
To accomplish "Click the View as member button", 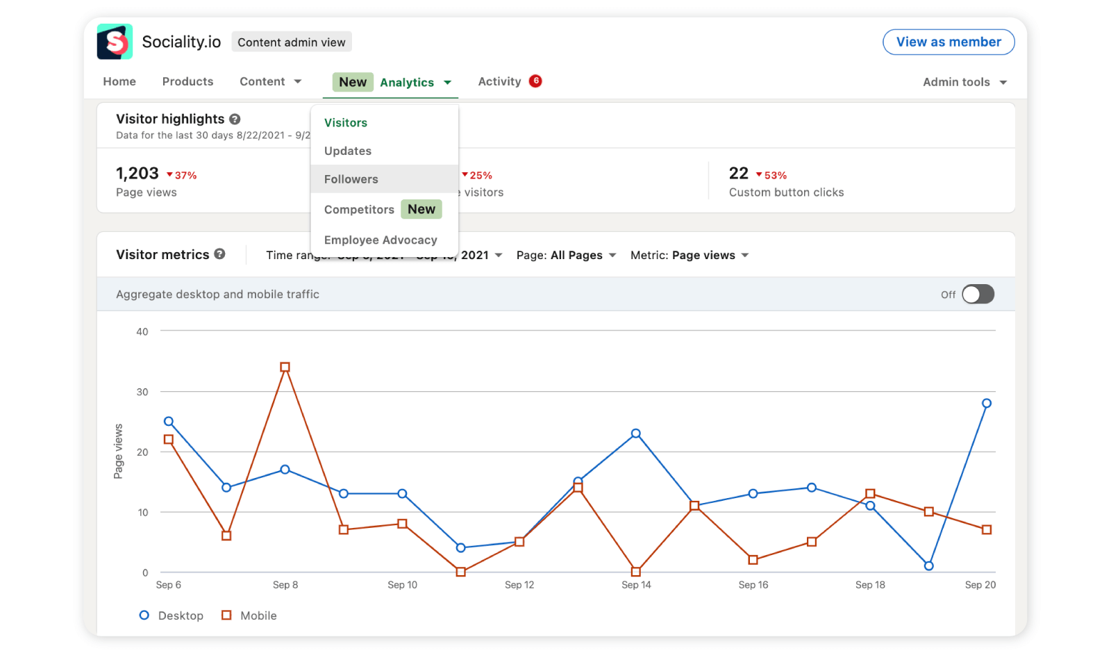I will [949, 42].
